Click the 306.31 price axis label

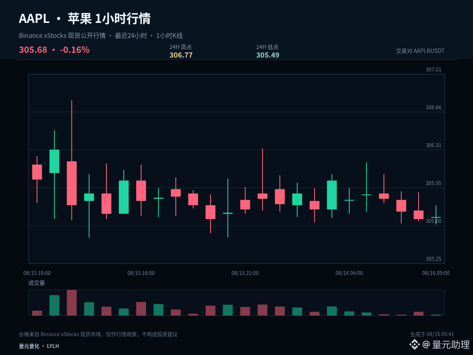pyautogui.click(x=434, y=145)
